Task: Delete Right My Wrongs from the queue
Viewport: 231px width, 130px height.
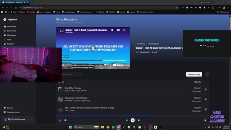Action: 206,90
